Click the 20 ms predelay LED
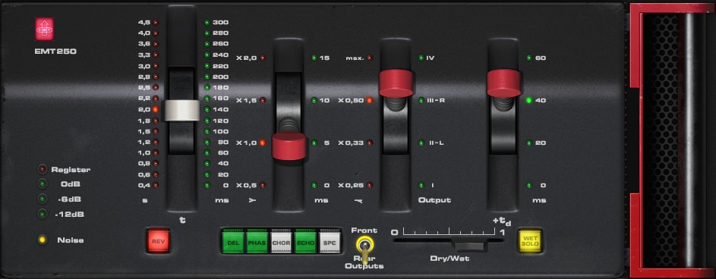Image resolution: width=716 pixels, height=279 pixels. pyautogui.click(x=528, y=143)
